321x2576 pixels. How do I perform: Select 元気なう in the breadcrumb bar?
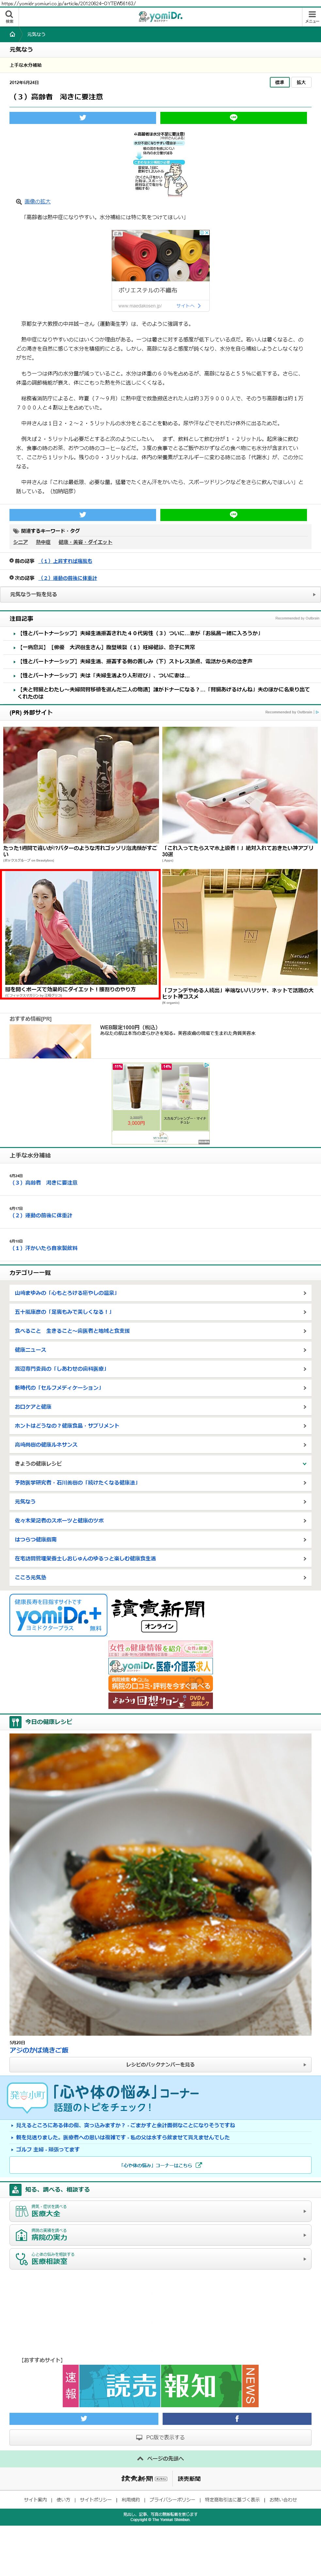click(36, 34)
